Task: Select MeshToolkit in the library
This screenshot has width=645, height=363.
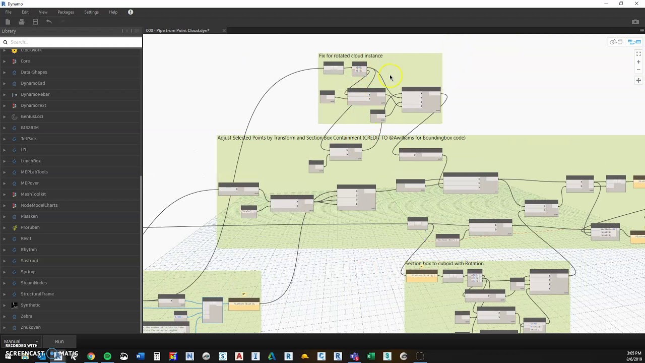Action: coord(33,194)
